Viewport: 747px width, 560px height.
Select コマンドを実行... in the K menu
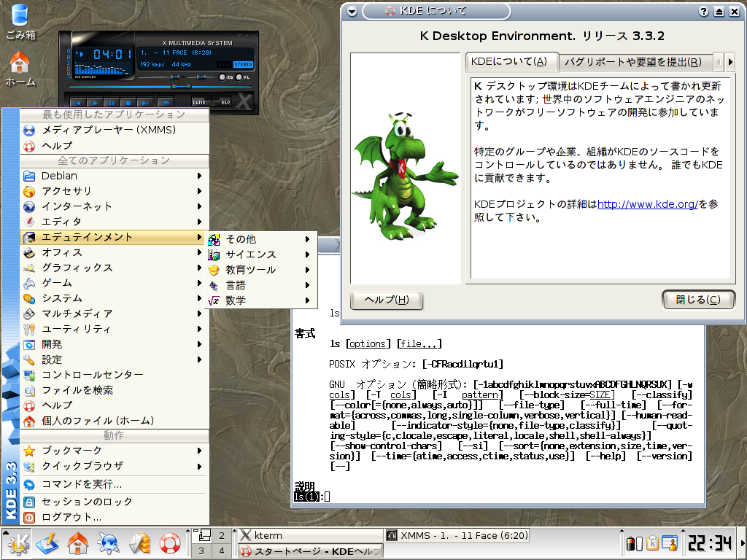[114, 484]
